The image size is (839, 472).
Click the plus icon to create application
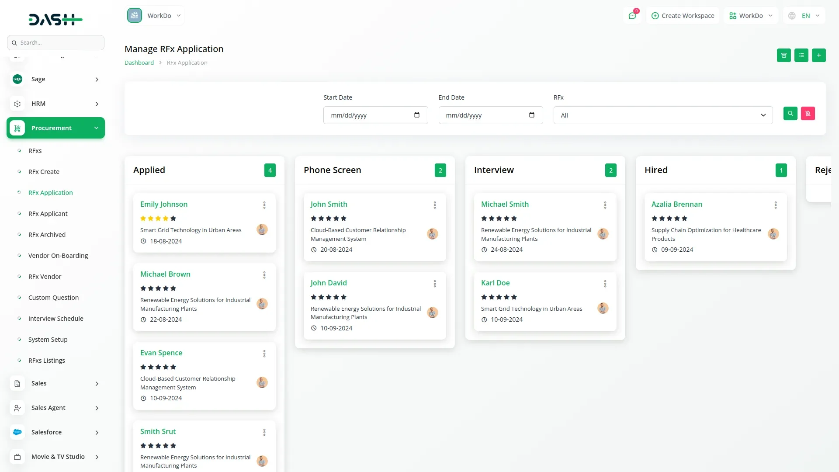click(818, 56)
